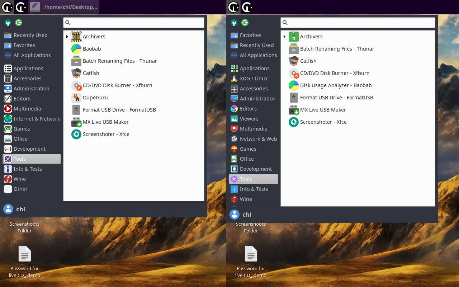Image resolution: width=459 pixels, height=287 pixels.
Task: Click the chi user profile in right menu
Action: [241, 215]
